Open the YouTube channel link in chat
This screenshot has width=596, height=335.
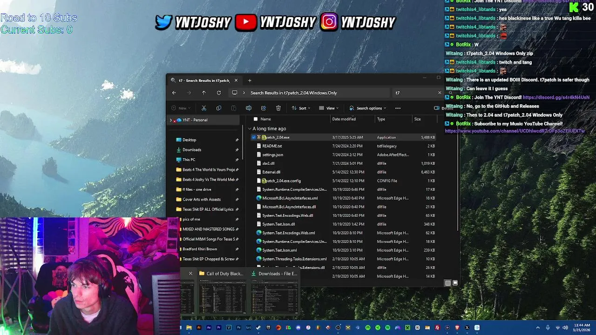[515, 131]
